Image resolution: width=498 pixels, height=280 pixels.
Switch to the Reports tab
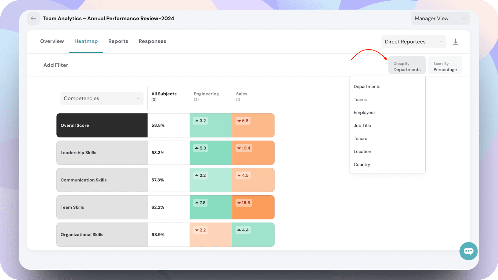(x=118, y=41)
